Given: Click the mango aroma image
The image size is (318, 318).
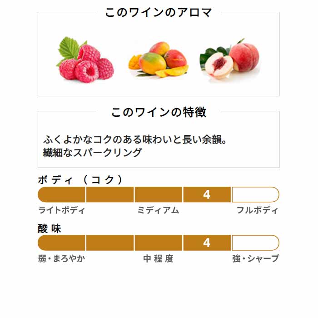Looking at the screenshot, I should 158,60.
